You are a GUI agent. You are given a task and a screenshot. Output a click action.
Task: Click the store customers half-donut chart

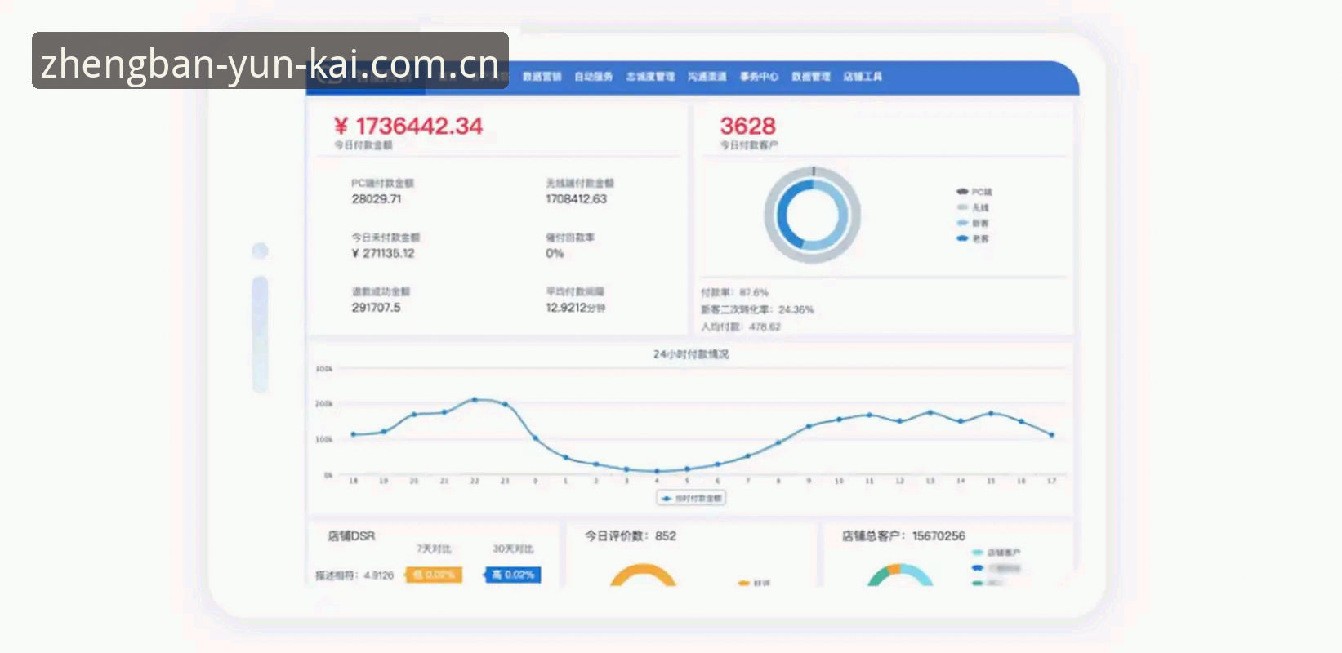tap(900, 575)
